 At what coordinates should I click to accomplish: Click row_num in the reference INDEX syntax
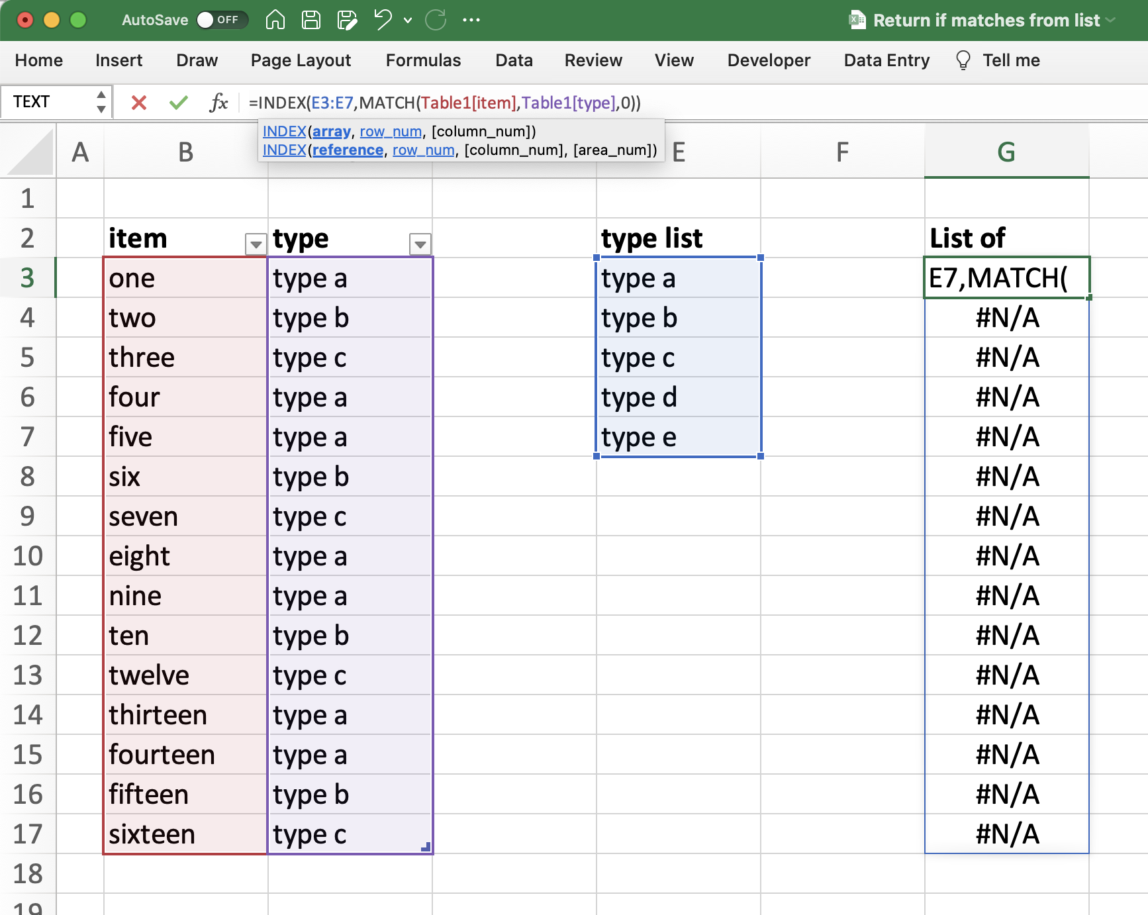pyautogui.click(x=424, y=150)
